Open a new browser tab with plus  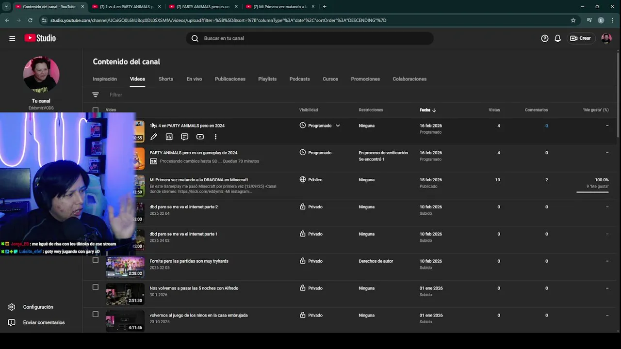pos(325,7)
